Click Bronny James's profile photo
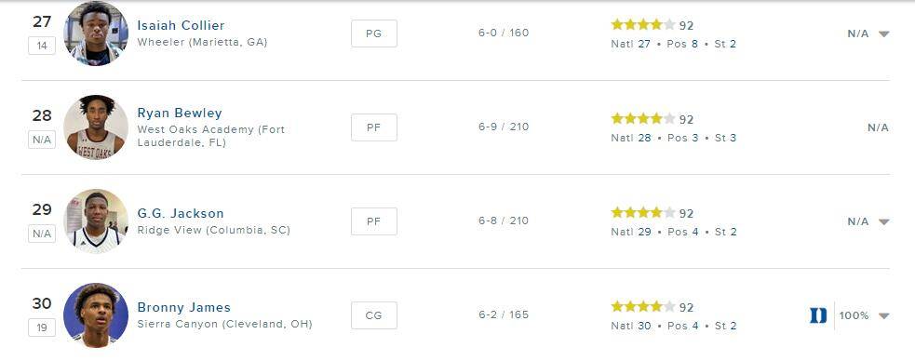This screenshot has height=361, width=915. [x=96, y=314]
